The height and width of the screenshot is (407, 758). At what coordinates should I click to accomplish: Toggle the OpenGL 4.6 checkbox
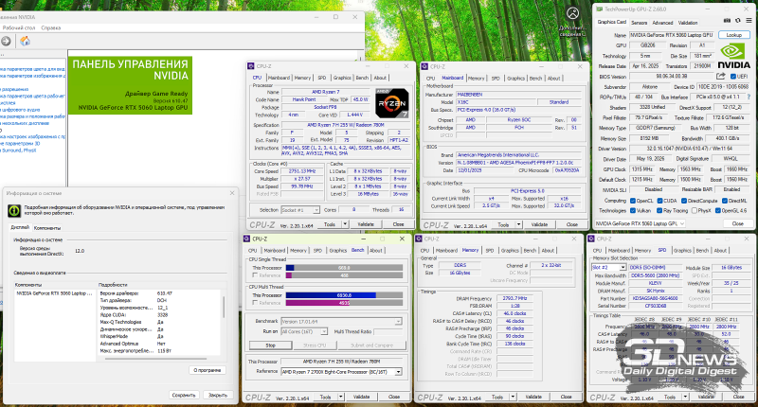[x=718, y=210]
